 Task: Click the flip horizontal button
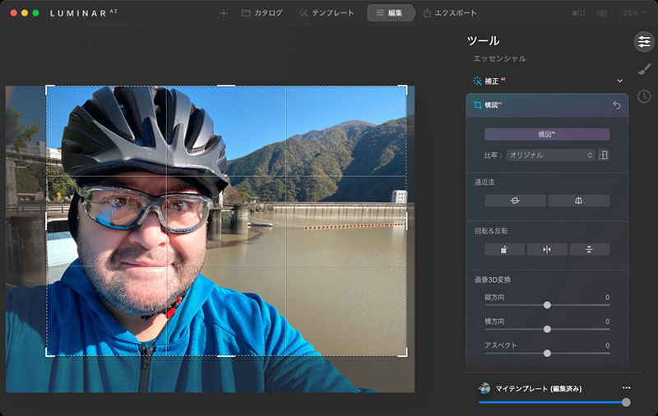[547, 249]
